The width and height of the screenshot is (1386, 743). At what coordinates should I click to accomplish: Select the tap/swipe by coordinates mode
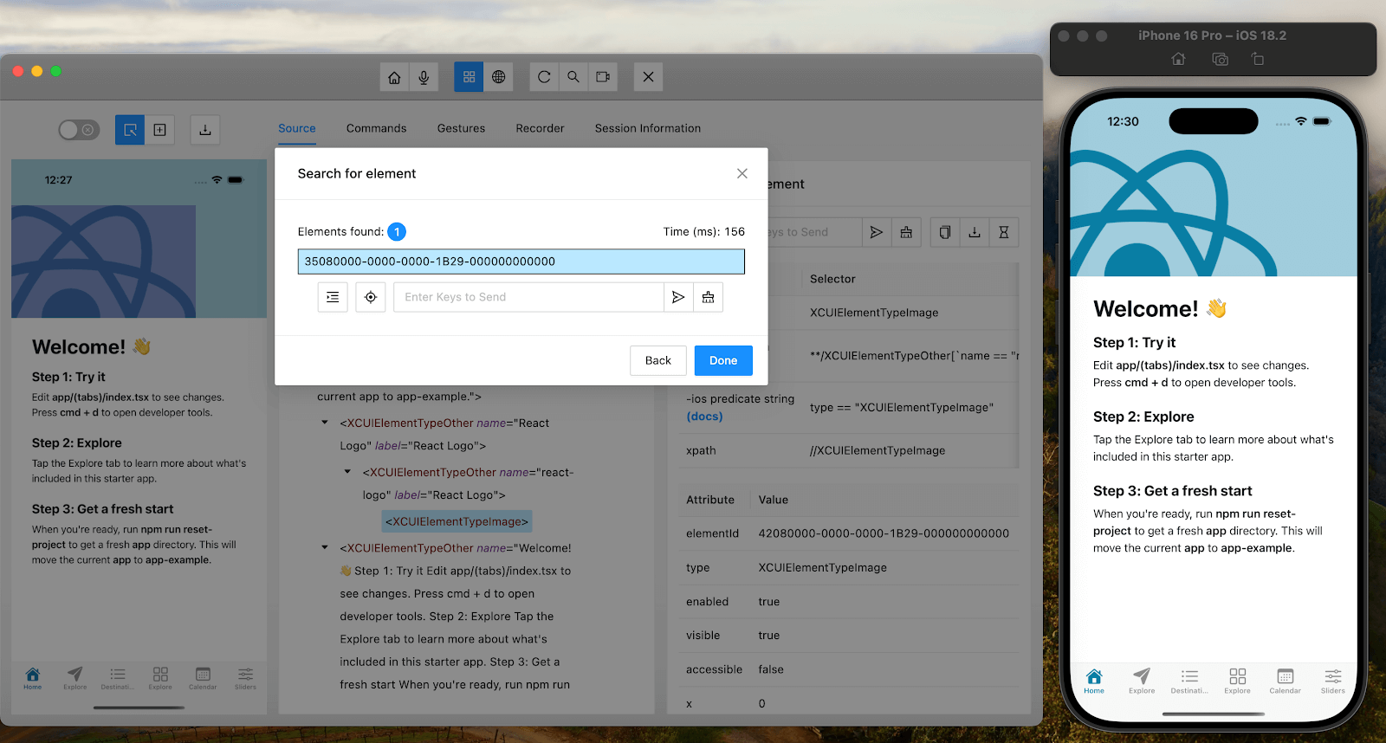coord(159,130)
